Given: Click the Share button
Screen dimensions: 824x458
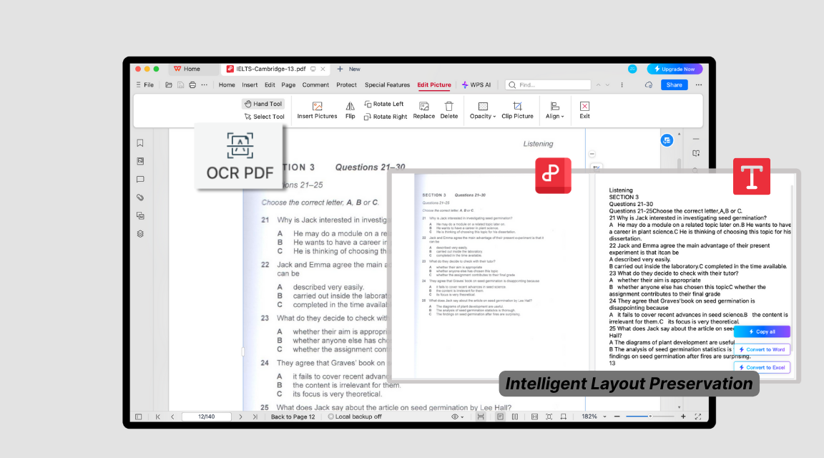Looking at the screenshot, I should tap(675, 84).
